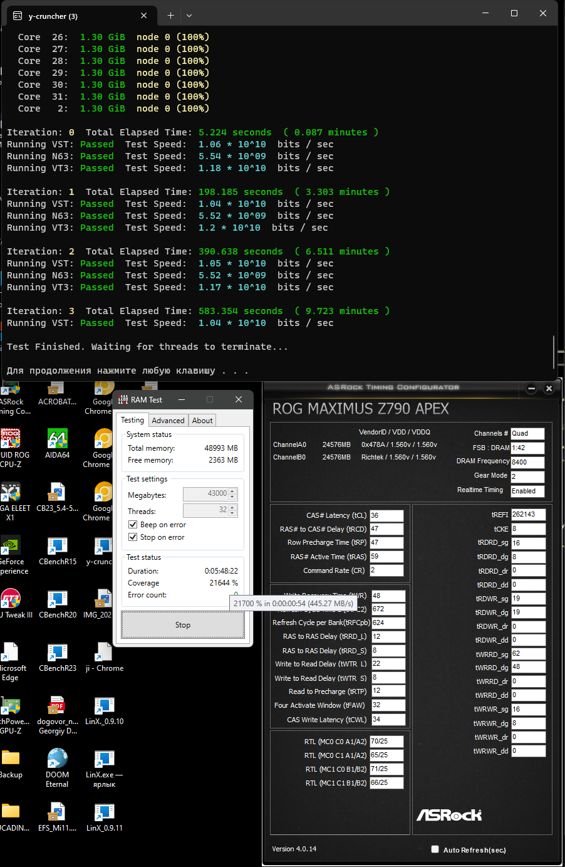565x867 pixels.
Task: Click the tREFI value field
Action: tap(528, 514)
